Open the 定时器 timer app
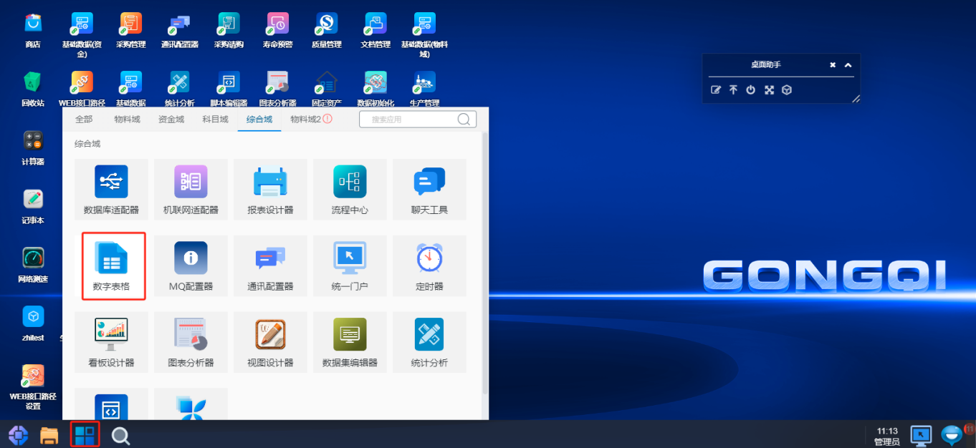The width and height of the screenshot is (976, 448). [429, 266]
